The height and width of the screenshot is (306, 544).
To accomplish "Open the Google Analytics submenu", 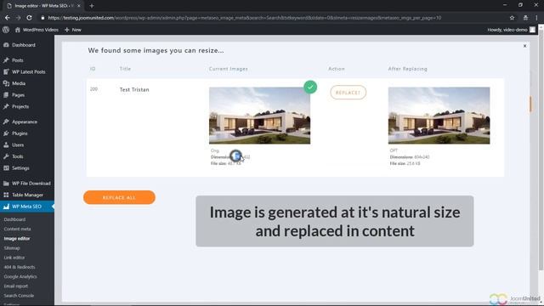I will click(x=20, y=277).
